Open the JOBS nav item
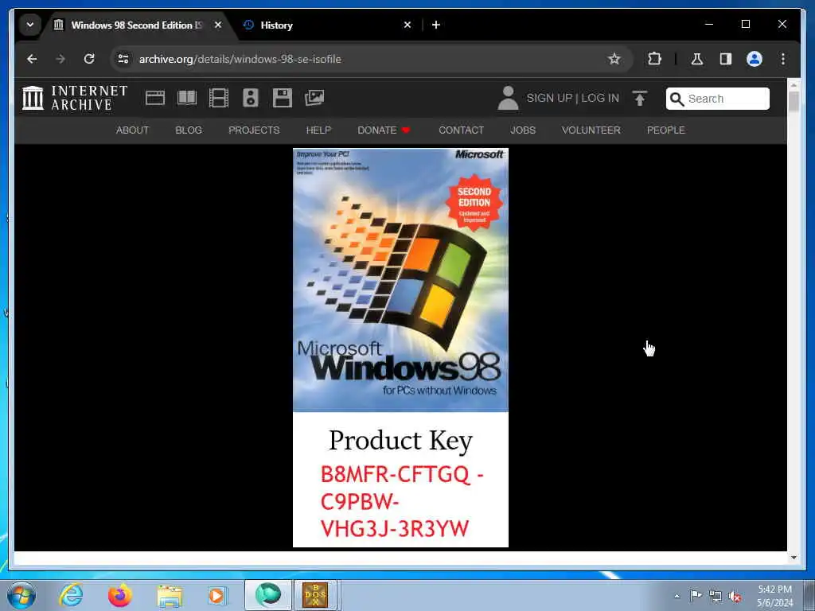 [x=523, y=130]
